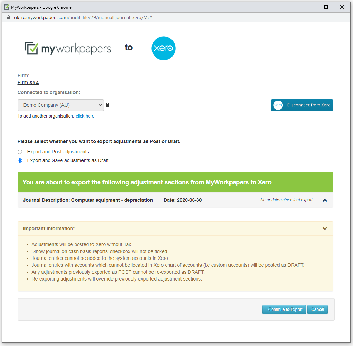The image size is (353, 346).
Task: Click the 'Date: 2020-06-30' text
Action: tap(183, 200)
